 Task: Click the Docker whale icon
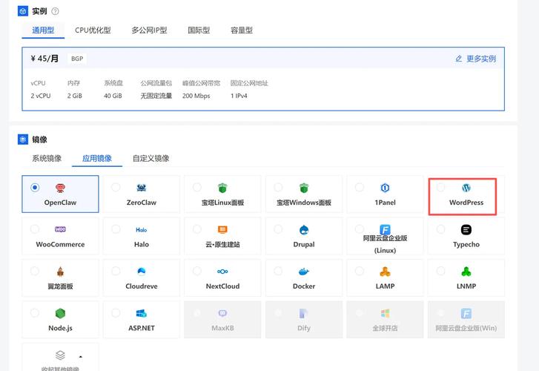tap(304, 272)
